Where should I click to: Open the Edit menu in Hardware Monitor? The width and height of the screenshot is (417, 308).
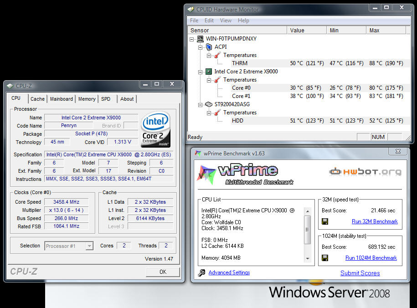[209, 21]
